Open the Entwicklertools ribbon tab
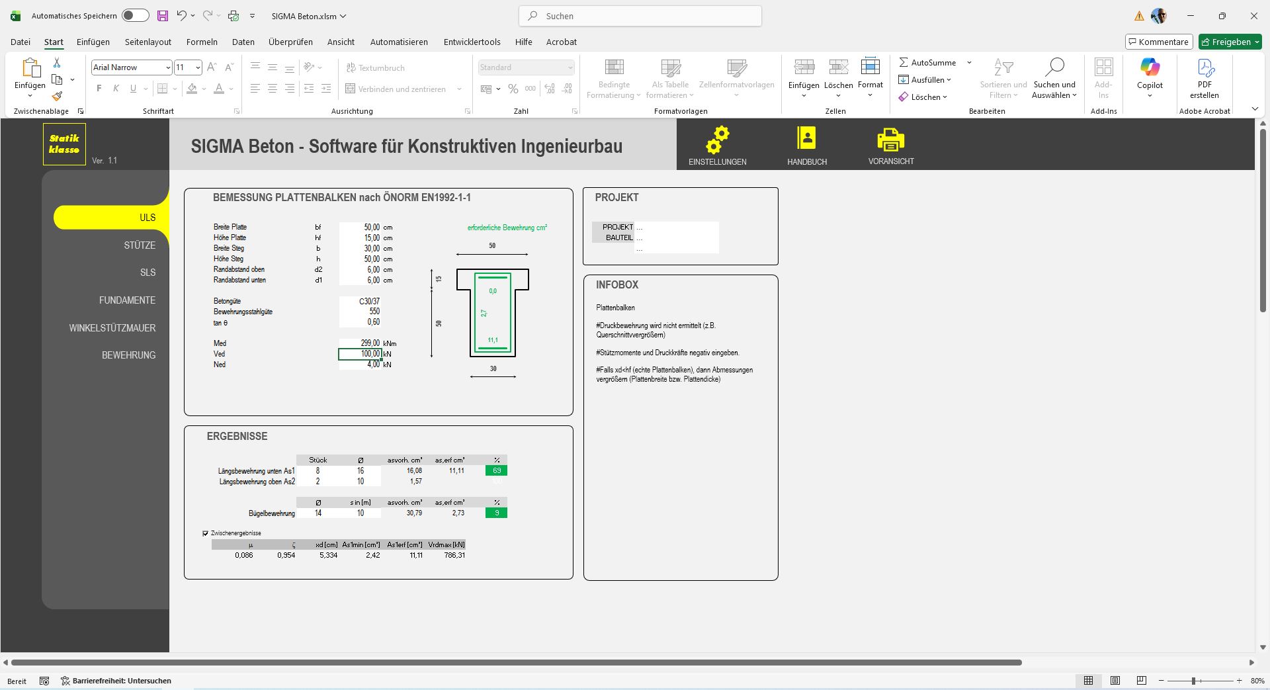This screenshot has height=690, width=1270. (472, 42)
